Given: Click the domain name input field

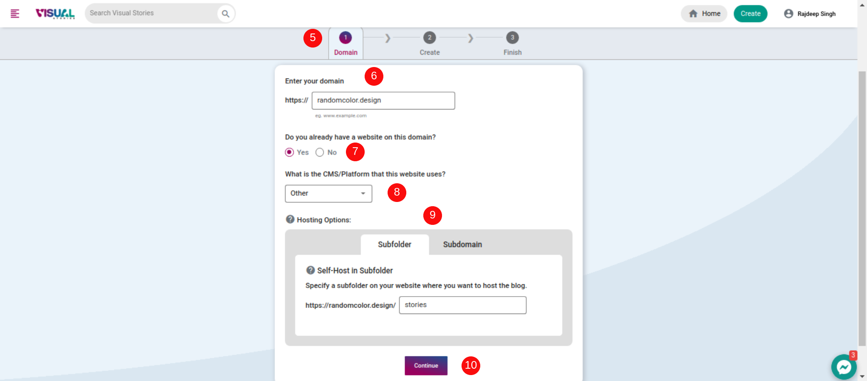Looking at the screenshot, I should coord(383,101).
